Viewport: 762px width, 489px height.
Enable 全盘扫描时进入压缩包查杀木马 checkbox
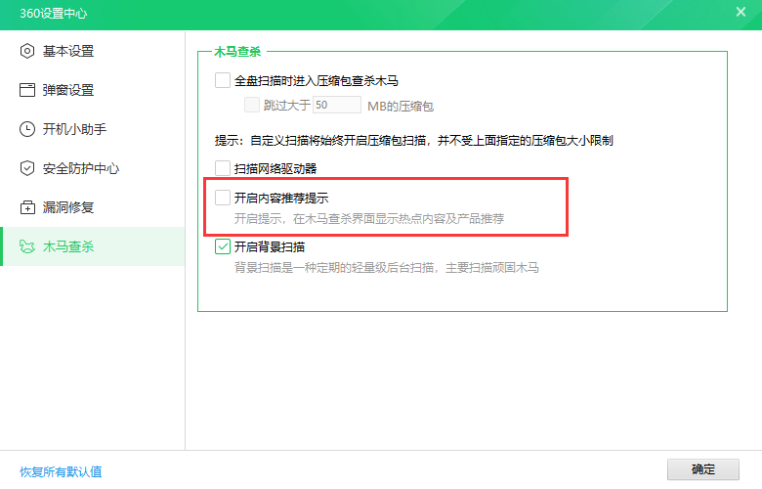click(x=223, y=80)
